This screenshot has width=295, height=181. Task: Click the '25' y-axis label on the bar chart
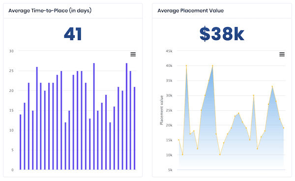pos(11,71)
